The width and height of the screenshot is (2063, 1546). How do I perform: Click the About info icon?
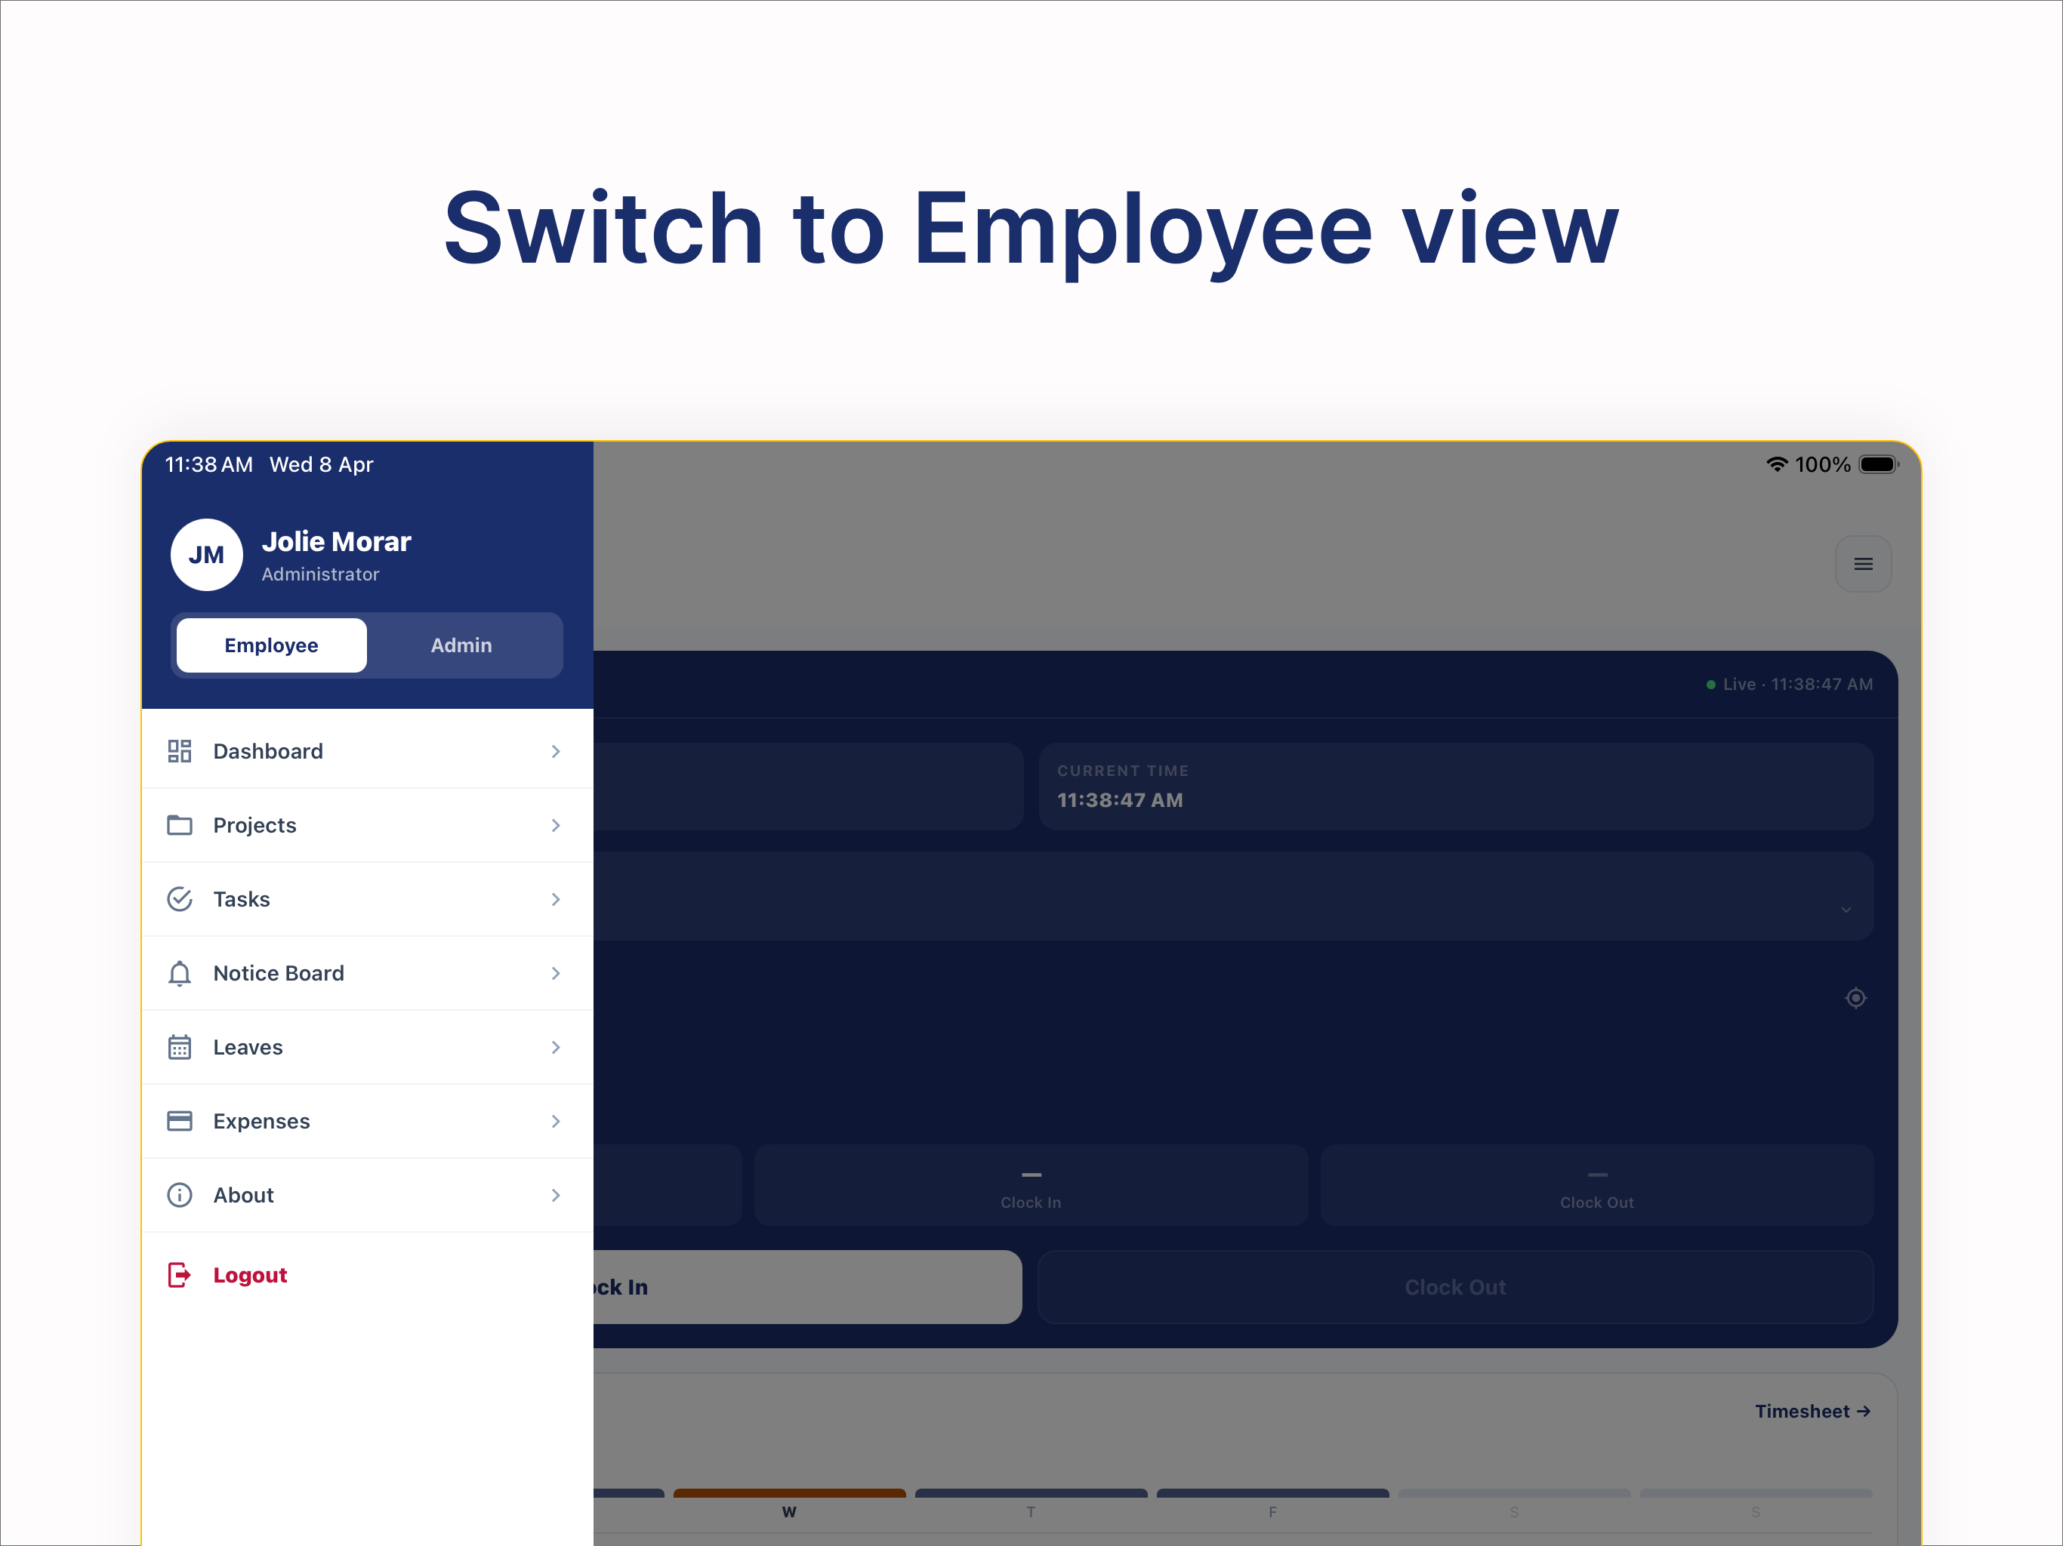pos(179,1194)
